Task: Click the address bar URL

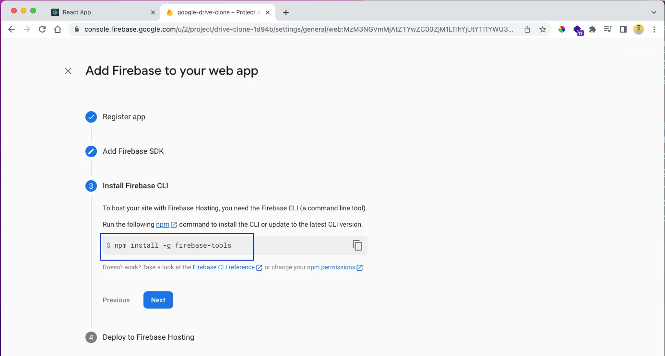Action: point(298,30)
